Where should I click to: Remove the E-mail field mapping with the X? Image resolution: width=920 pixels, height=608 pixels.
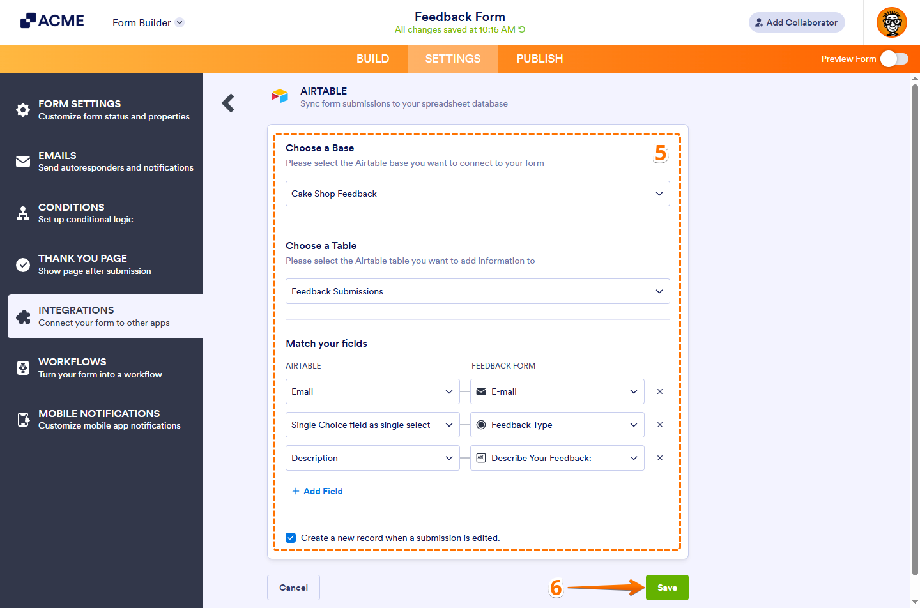point(659,391)
